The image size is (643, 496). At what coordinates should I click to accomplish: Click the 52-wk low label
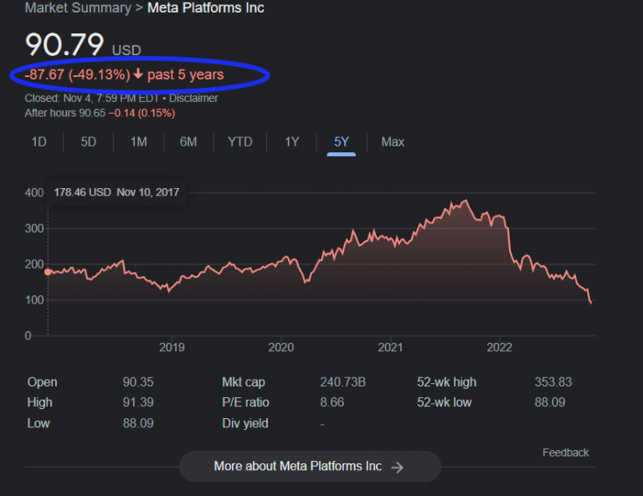[444, 402]
